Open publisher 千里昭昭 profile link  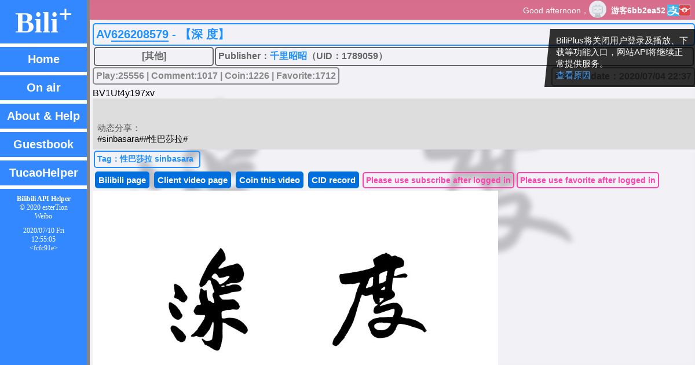click(288, 56)
